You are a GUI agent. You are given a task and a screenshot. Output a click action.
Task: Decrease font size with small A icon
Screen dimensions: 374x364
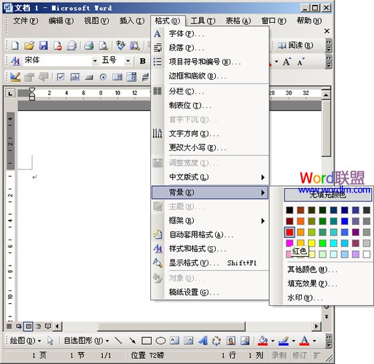301,62
